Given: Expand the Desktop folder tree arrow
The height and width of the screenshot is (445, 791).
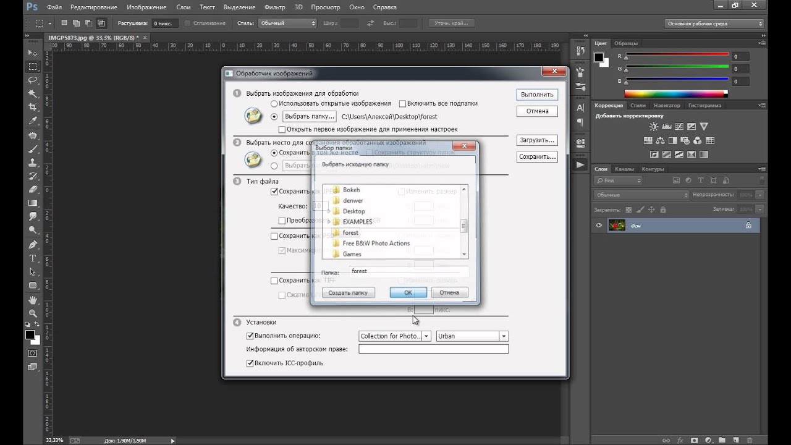Looking at the screenshot, I should 329,211.
